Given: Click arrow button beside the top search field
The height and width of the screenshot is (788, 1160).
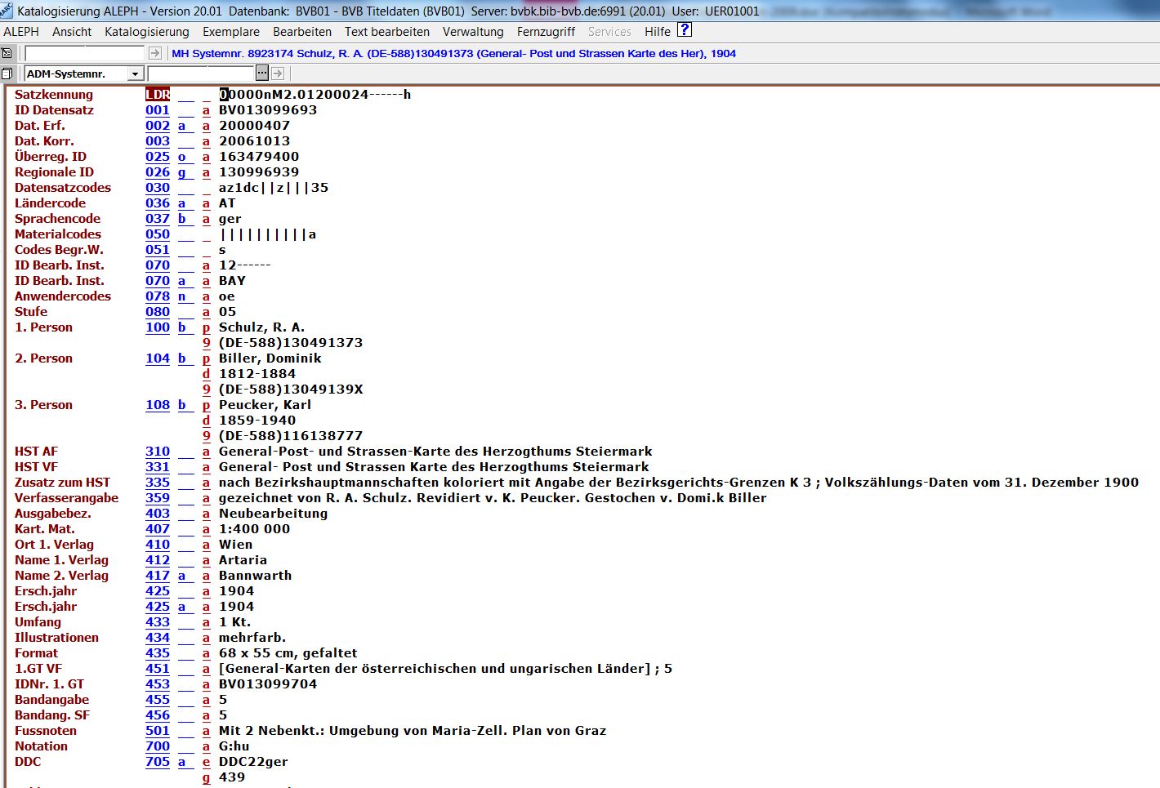Looking at the screenshot, I should (x=155, y=53).
